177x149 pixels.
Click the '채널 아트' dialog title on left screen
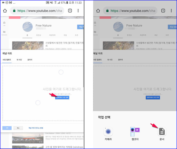tap(7, 53)
